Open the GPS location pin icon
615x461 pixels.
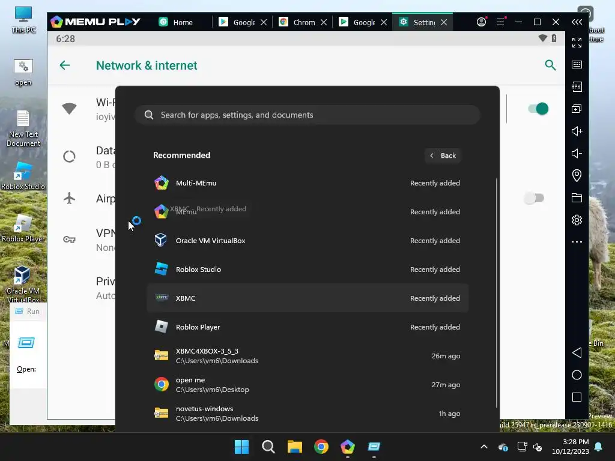click(577, 175)
